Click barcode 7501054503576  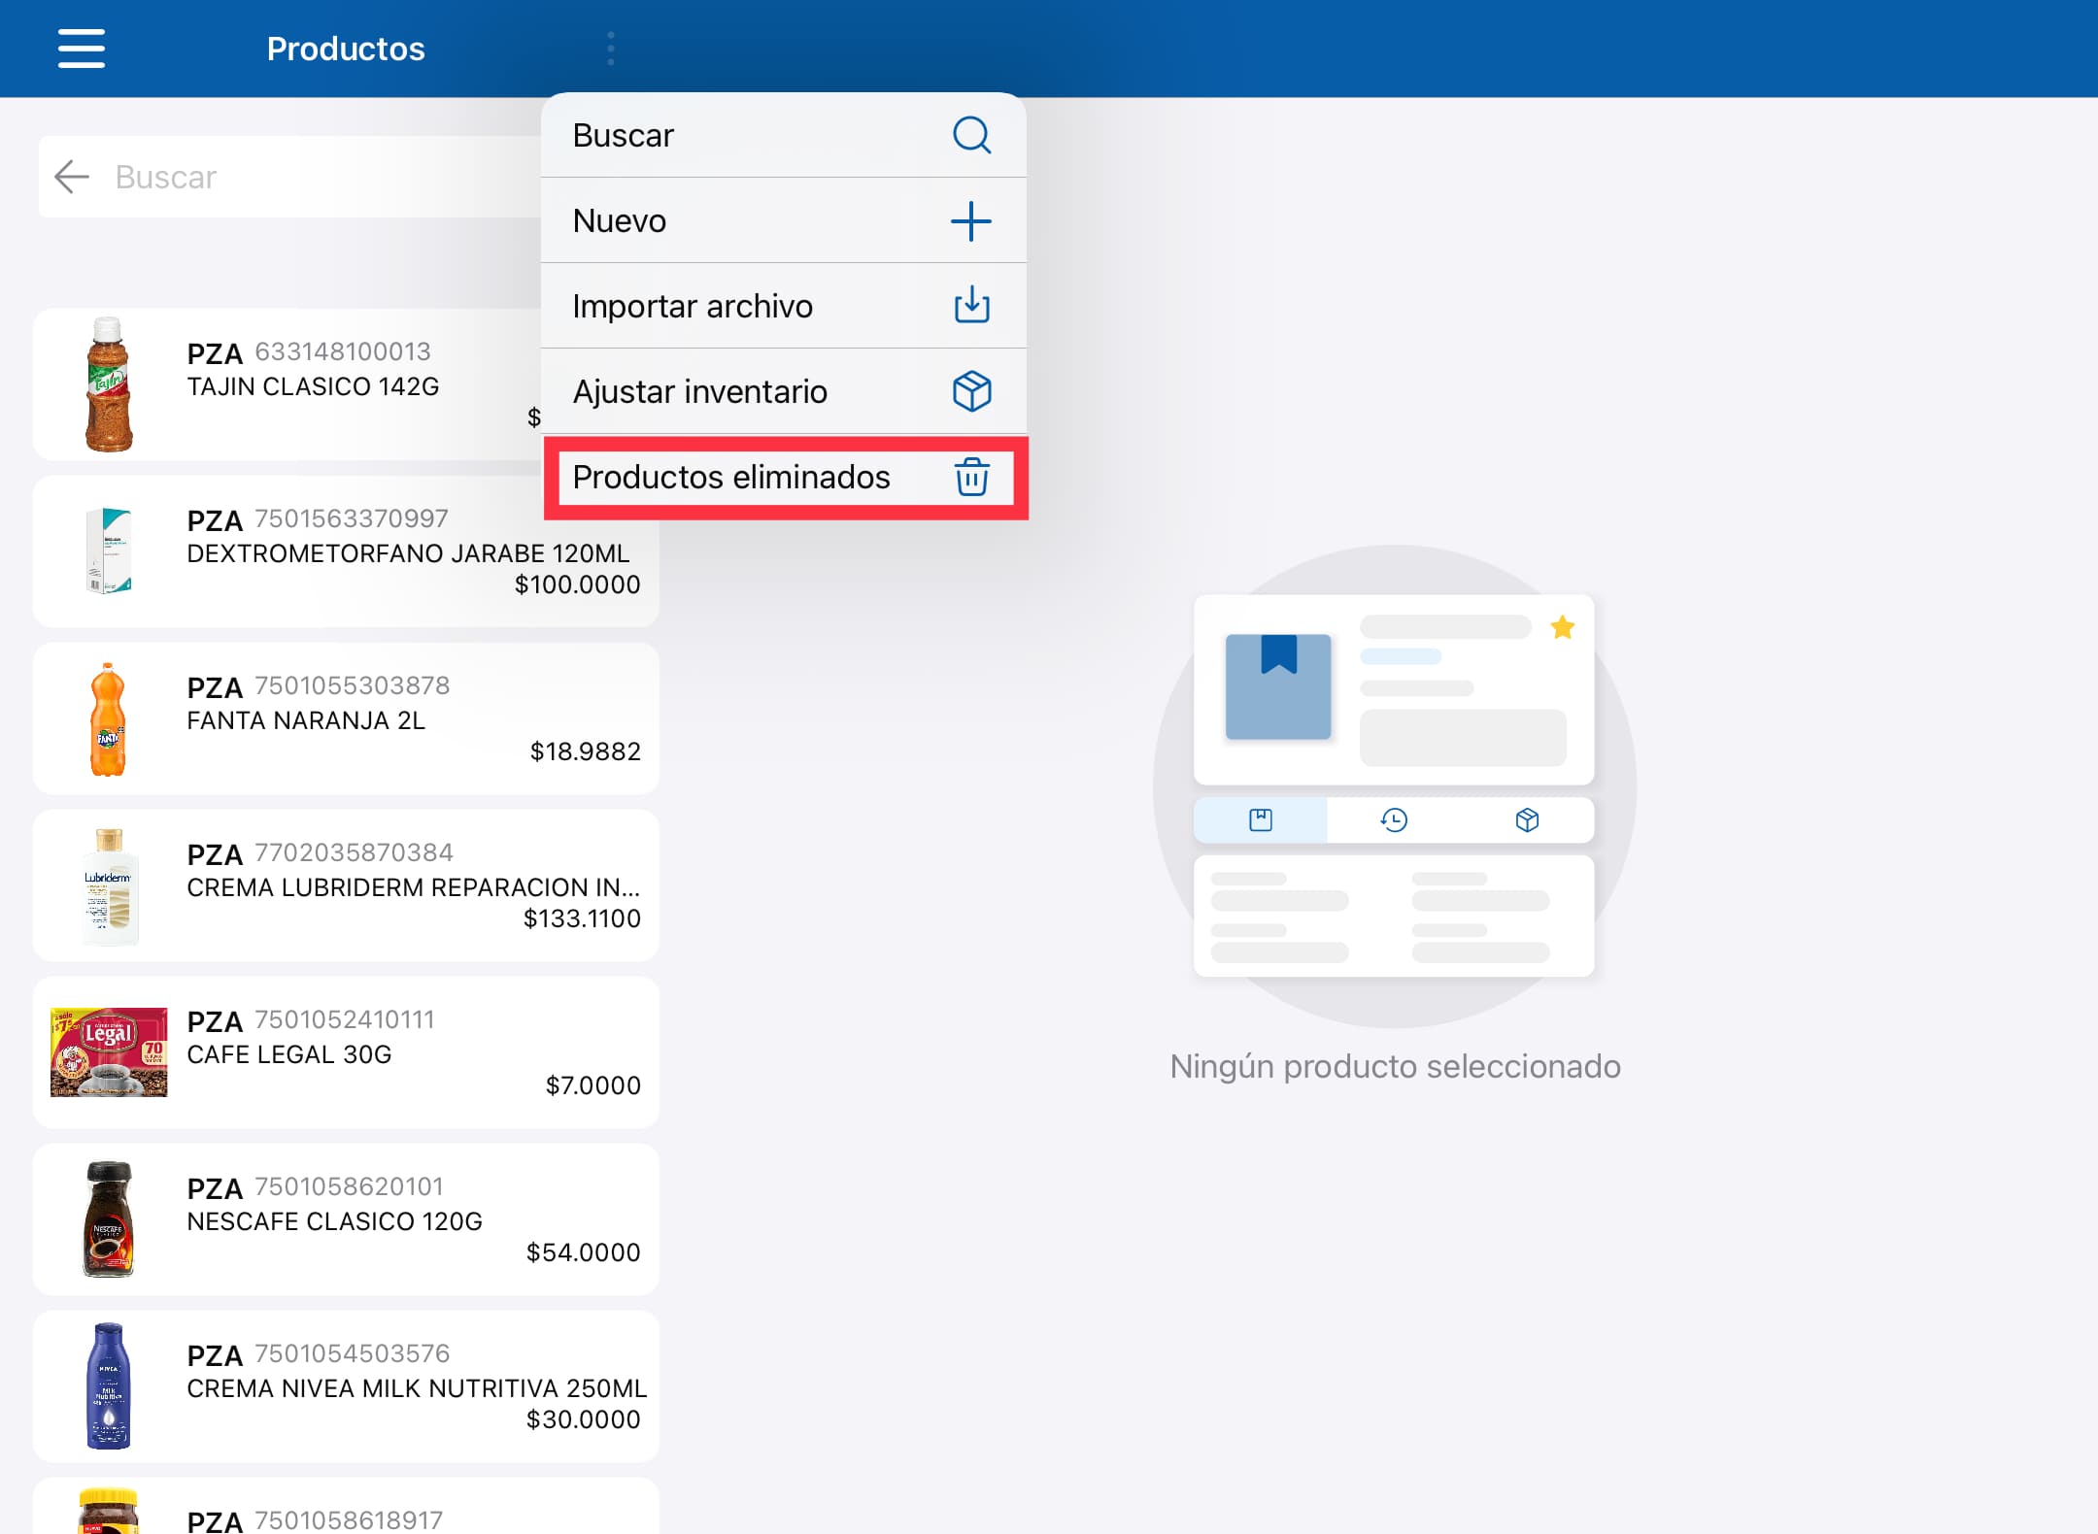point(353,1353)
